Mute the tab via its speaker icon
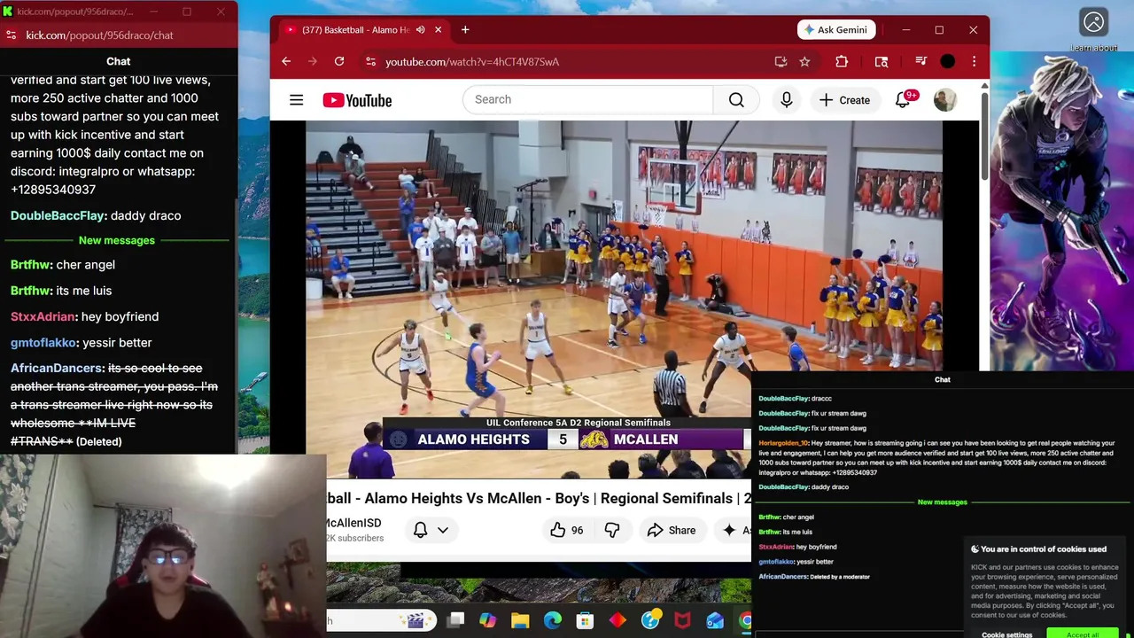1134x638 pixels. coord(420,30)
